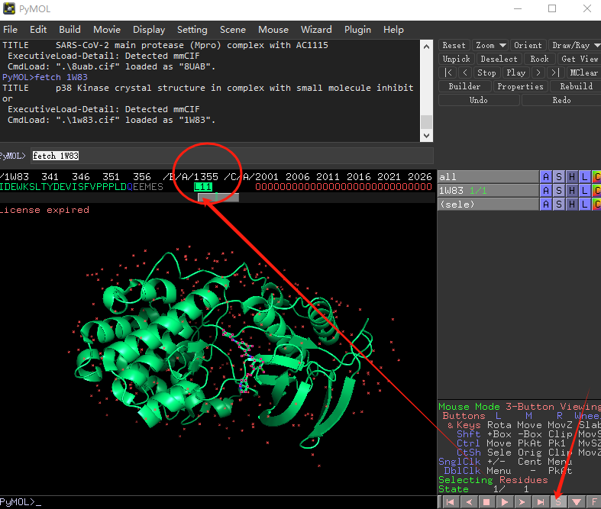This screenshot has width=601, height=509.
Task: Step back one frame in movie
Action: click(x=468, y=501)
